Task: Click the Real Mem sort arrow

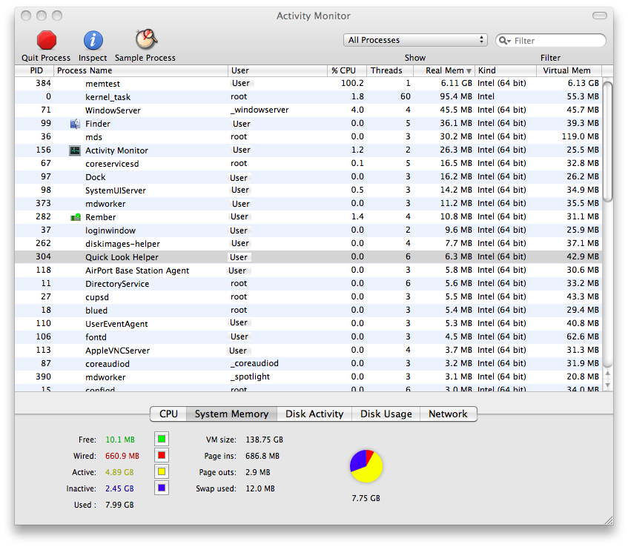Action: pos(469,71)
